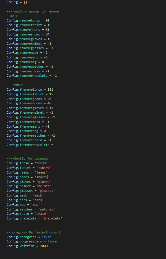Click the Config.removetshirt = 15 line
166x259 pixels.
pyautogui.click(x=29, y=25)
